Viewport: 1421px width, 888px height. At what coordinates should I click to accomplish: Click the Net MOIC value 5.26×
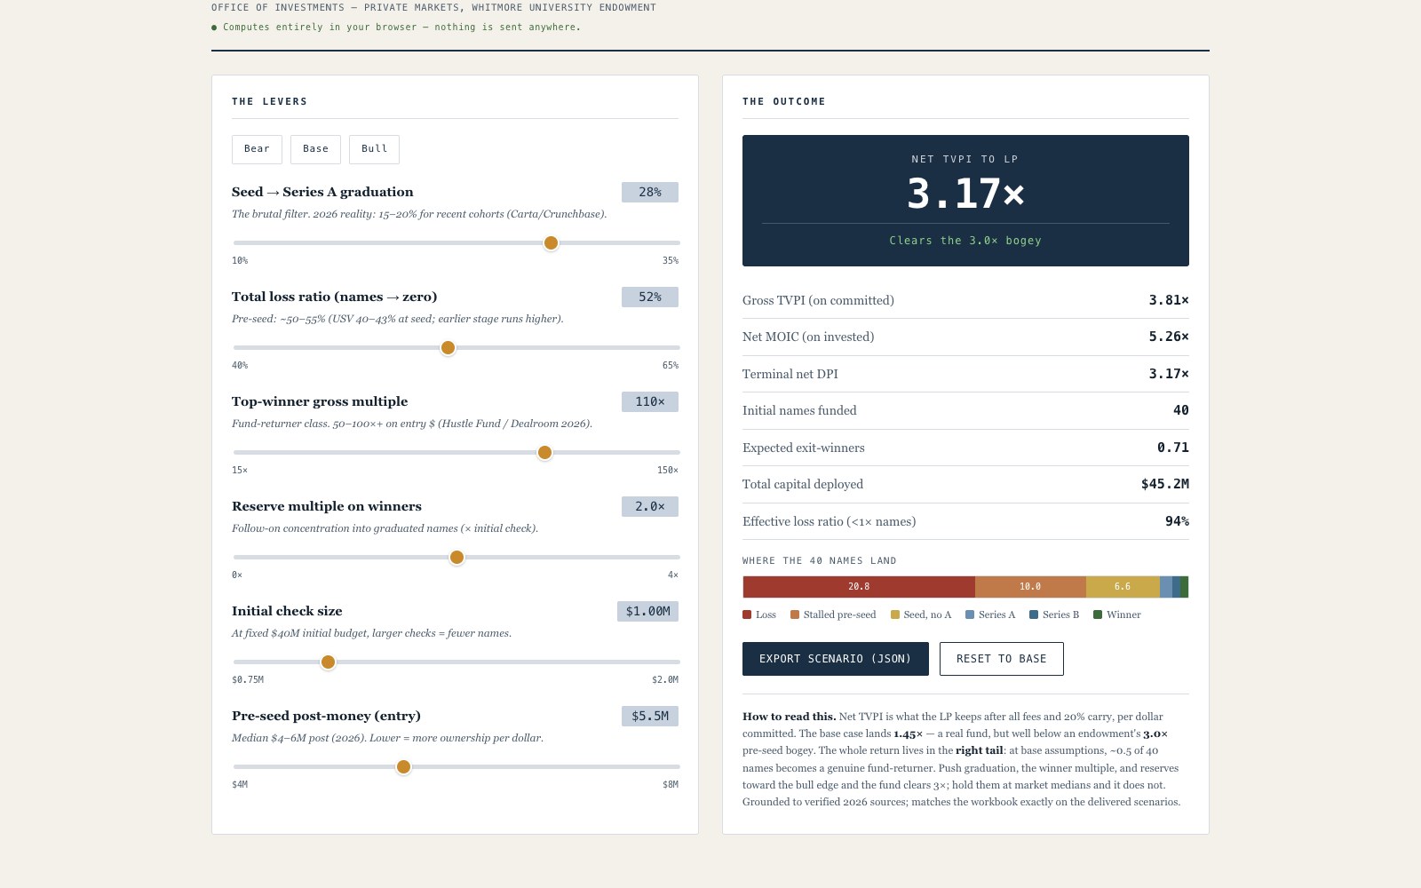[1169, 337]
